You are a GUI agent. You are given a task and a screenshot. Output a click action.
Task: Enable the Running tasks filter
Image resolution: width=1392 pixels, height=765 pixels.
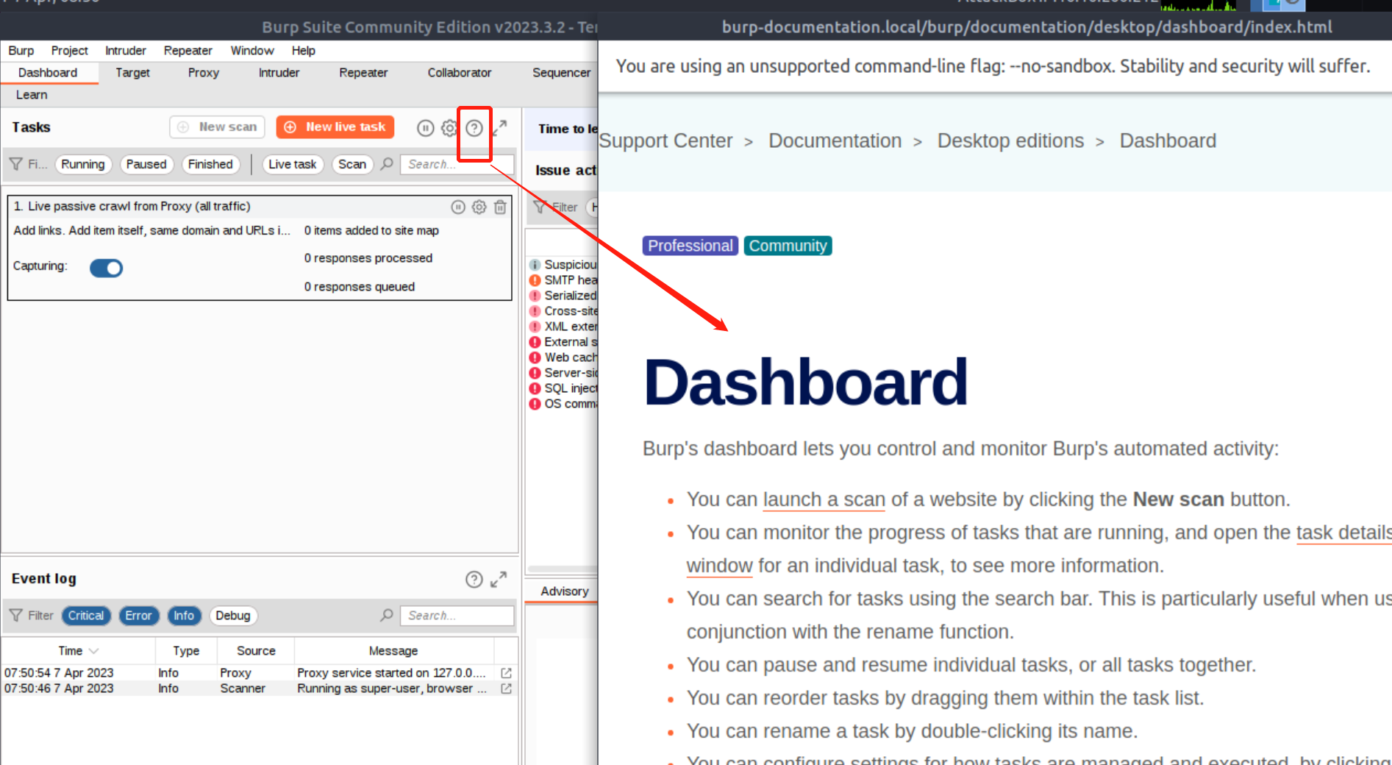coord(82,164)
